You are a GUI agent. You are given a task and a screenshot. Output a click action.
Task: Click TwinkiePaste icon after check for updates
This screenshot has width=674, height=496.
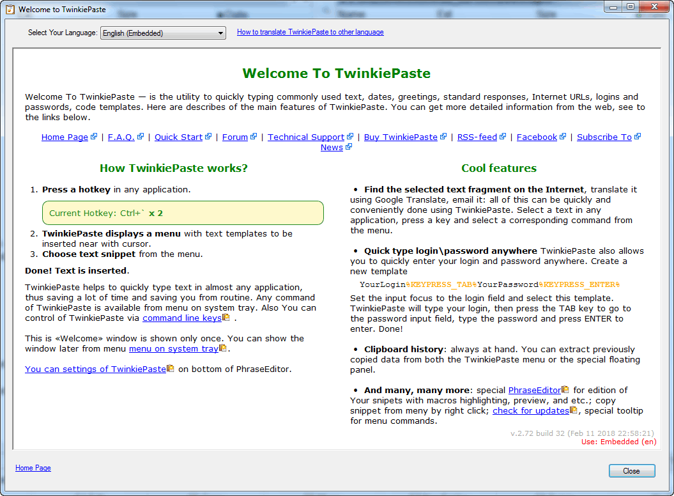[574, 410]
